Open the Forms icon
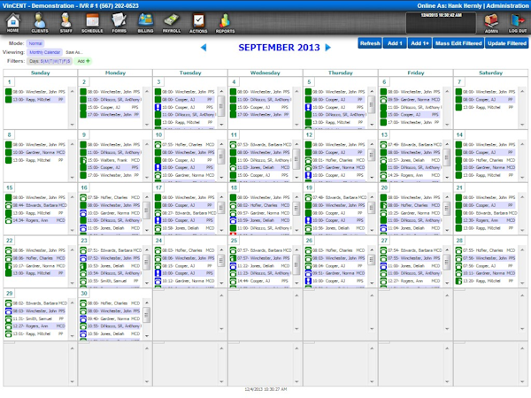 [x=119, y=23]
